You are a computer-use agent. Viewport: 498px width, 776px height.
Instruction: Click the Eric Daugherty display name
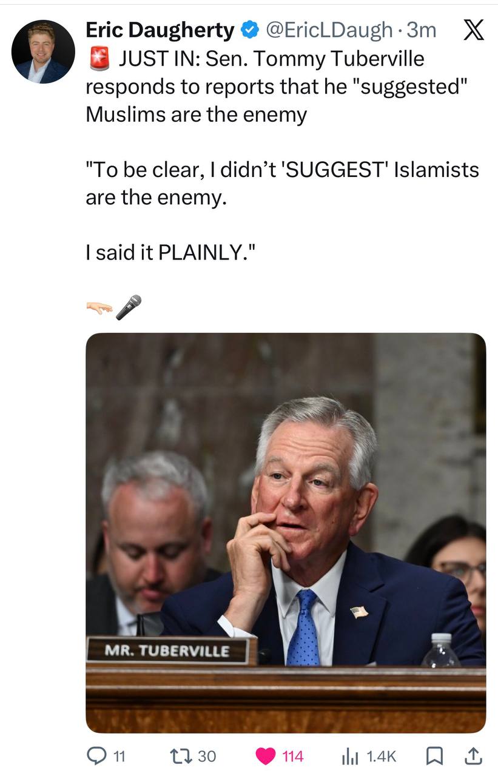pos(160,30)
